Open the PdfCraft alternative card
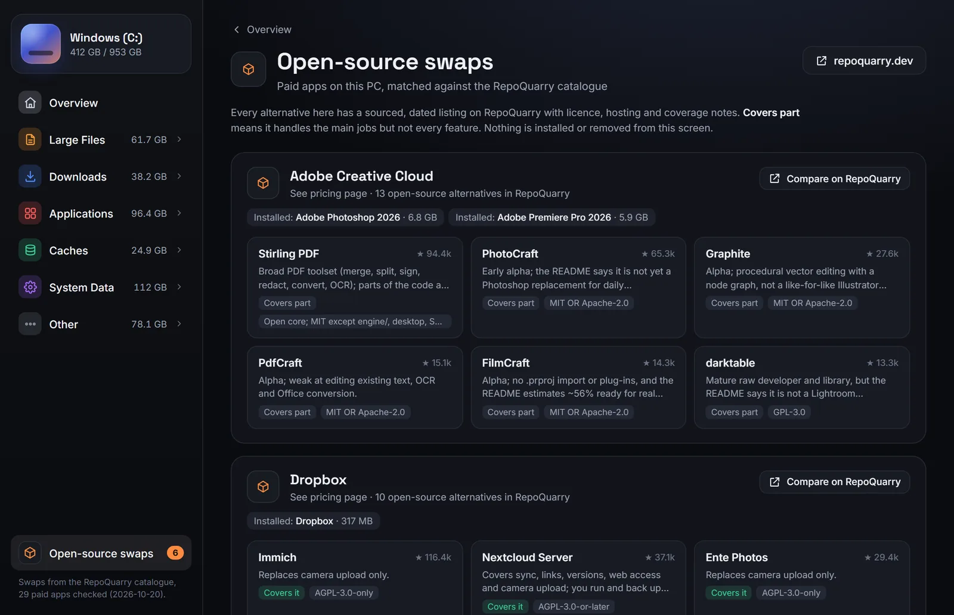 pos(355,387)
